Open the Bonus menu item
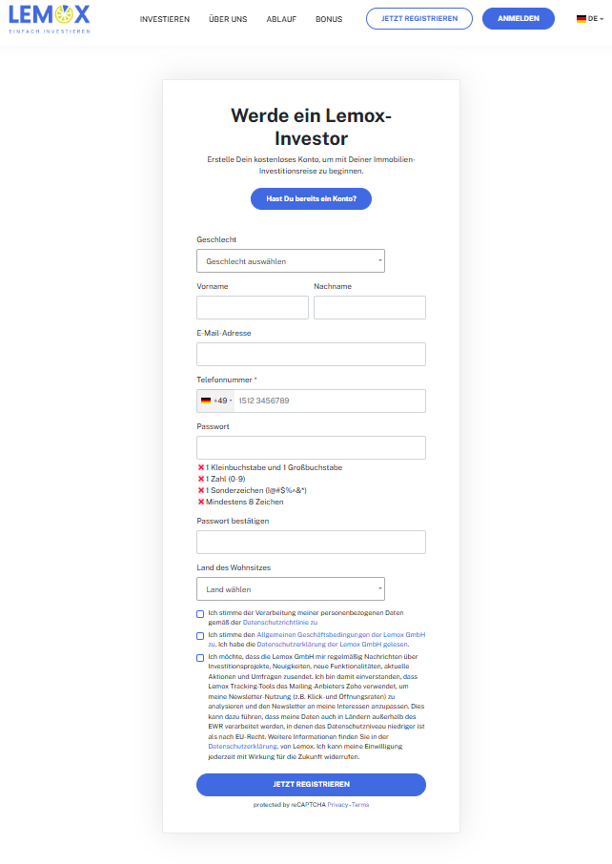This screenshot has width=612, height=864. (329, 19)
